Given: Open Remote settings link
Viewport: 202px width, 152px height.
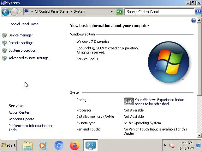Looking at the screenshot, I should (21, 43).
